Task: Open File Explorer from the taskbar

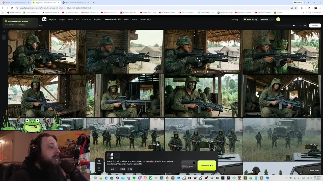Action: [100, 178]
